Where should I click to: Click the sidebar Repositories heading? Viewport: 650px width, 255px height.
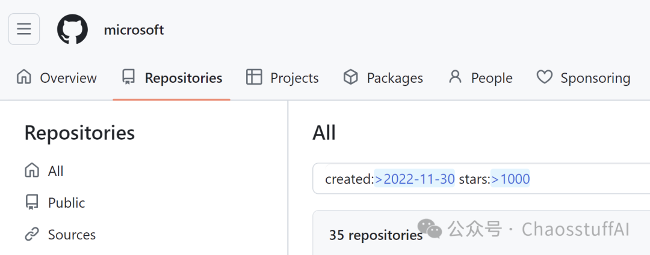click(79, 133)
